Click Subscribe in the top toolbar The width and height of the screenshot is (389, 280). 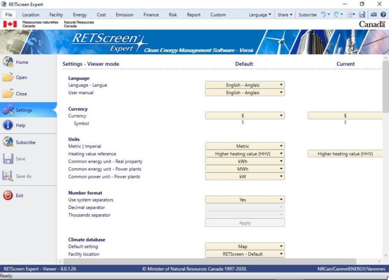pos(307,15)
